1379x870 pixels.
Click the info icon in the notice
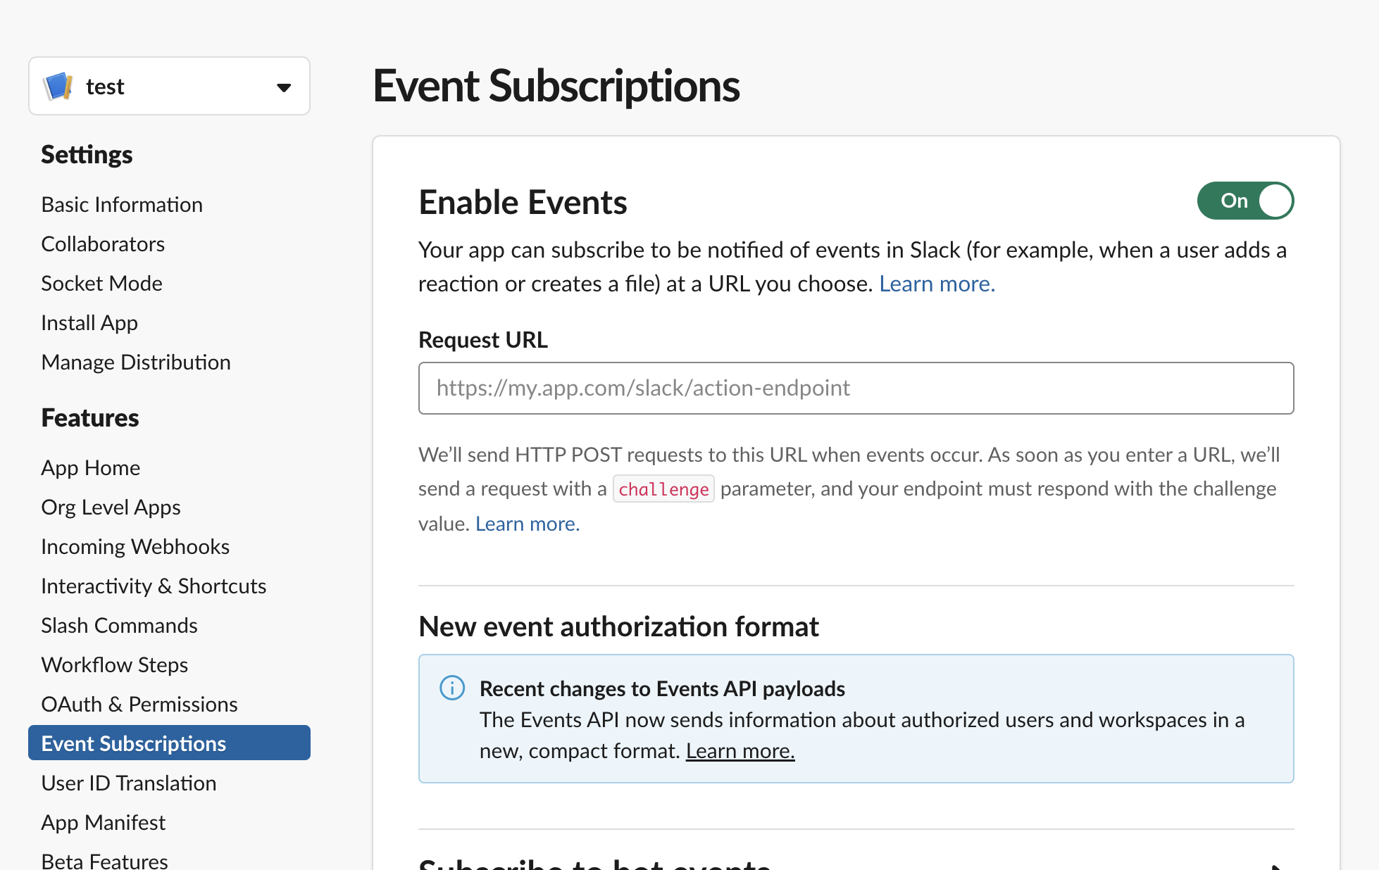click(x=451, y=688)
